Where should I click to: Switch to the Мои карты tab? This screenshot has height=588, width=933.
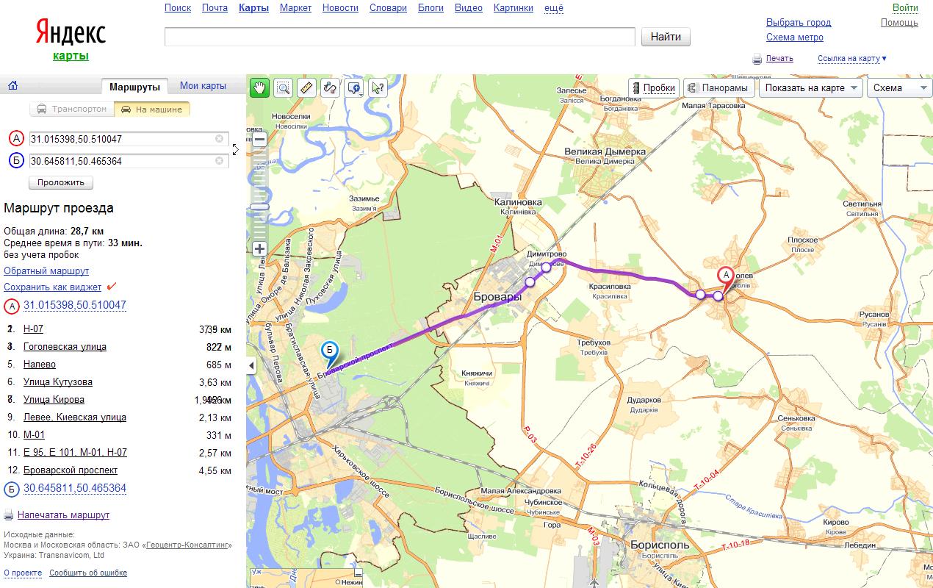203,86
